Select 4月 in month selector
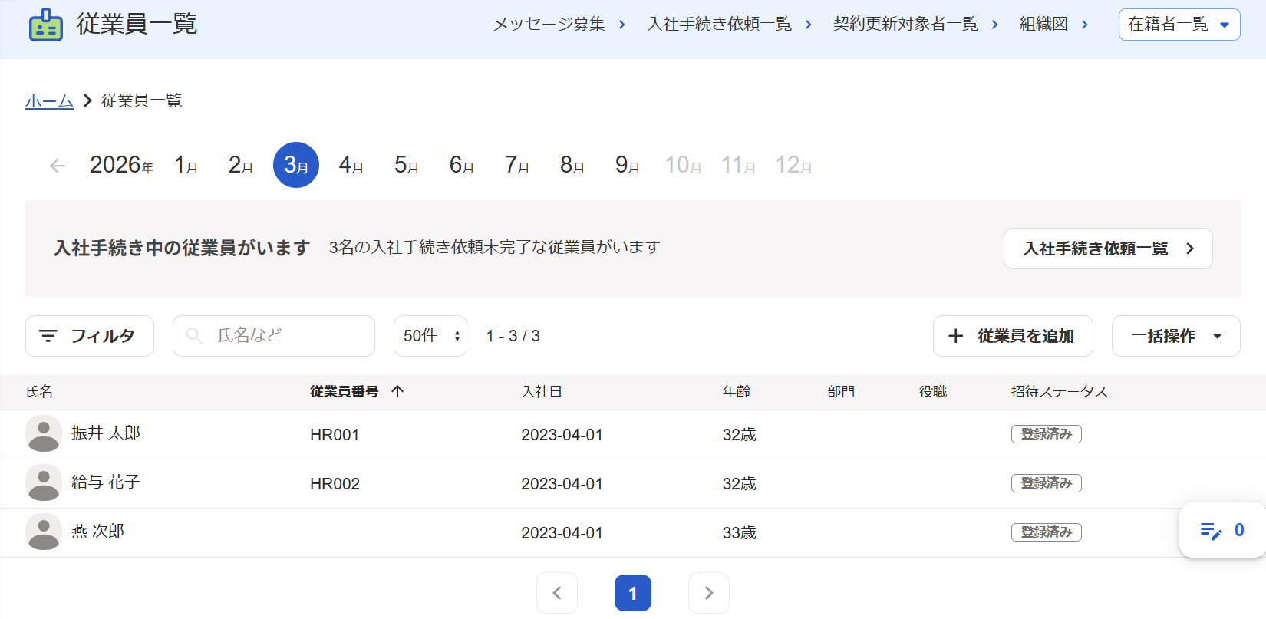This screenshot has width=1266, height=619. coord(351,165)
